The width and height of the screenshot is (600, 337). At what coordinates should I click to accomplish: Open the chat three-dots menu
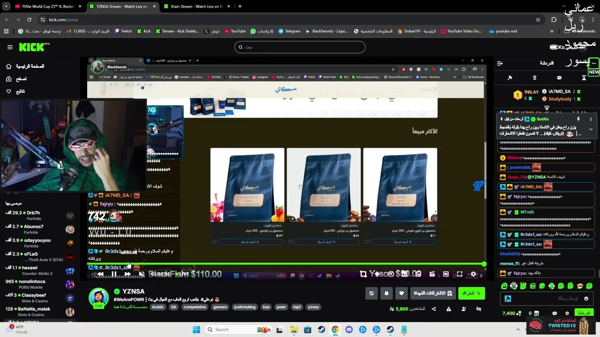coord(593,63)
